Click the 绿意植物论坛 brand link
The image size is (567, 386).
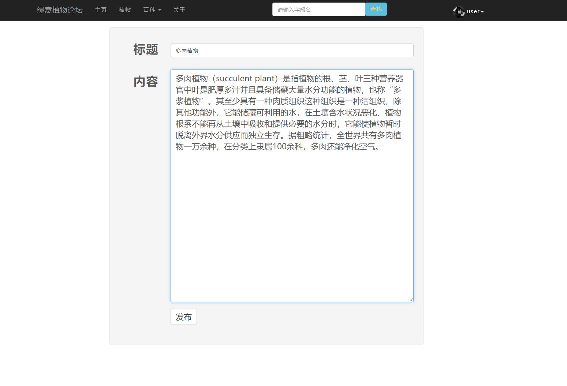pos(59,10)
